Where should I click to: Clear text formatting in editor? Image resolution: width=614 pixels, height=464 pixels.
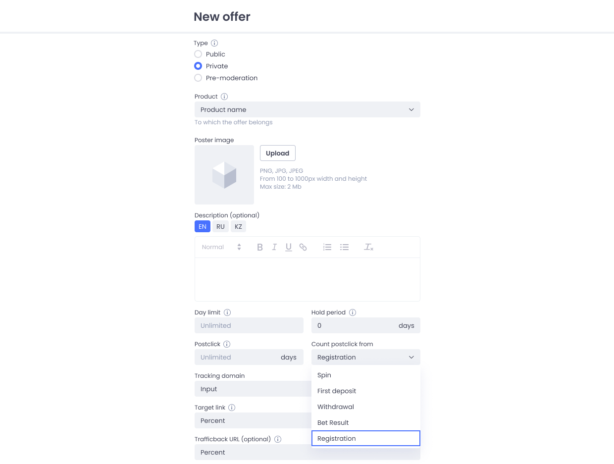coord(368,247)
